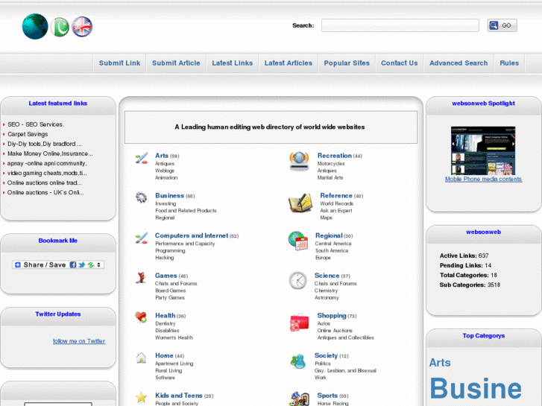The width and height of the screenshot is (542, 406).
Task: Open 'Online auctions - UK's Onli...' link
Action: pyautogui.click(x=45, y=192)
